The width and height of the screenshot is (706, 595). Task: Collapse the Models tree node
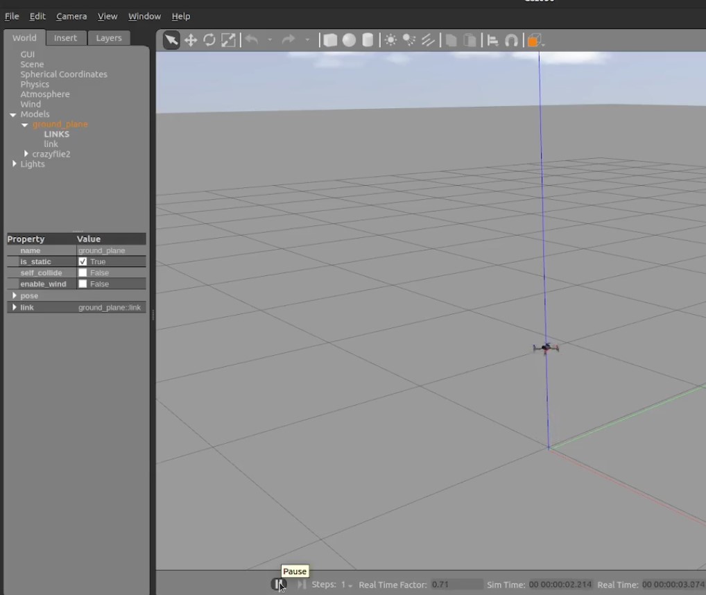point(13,114)
